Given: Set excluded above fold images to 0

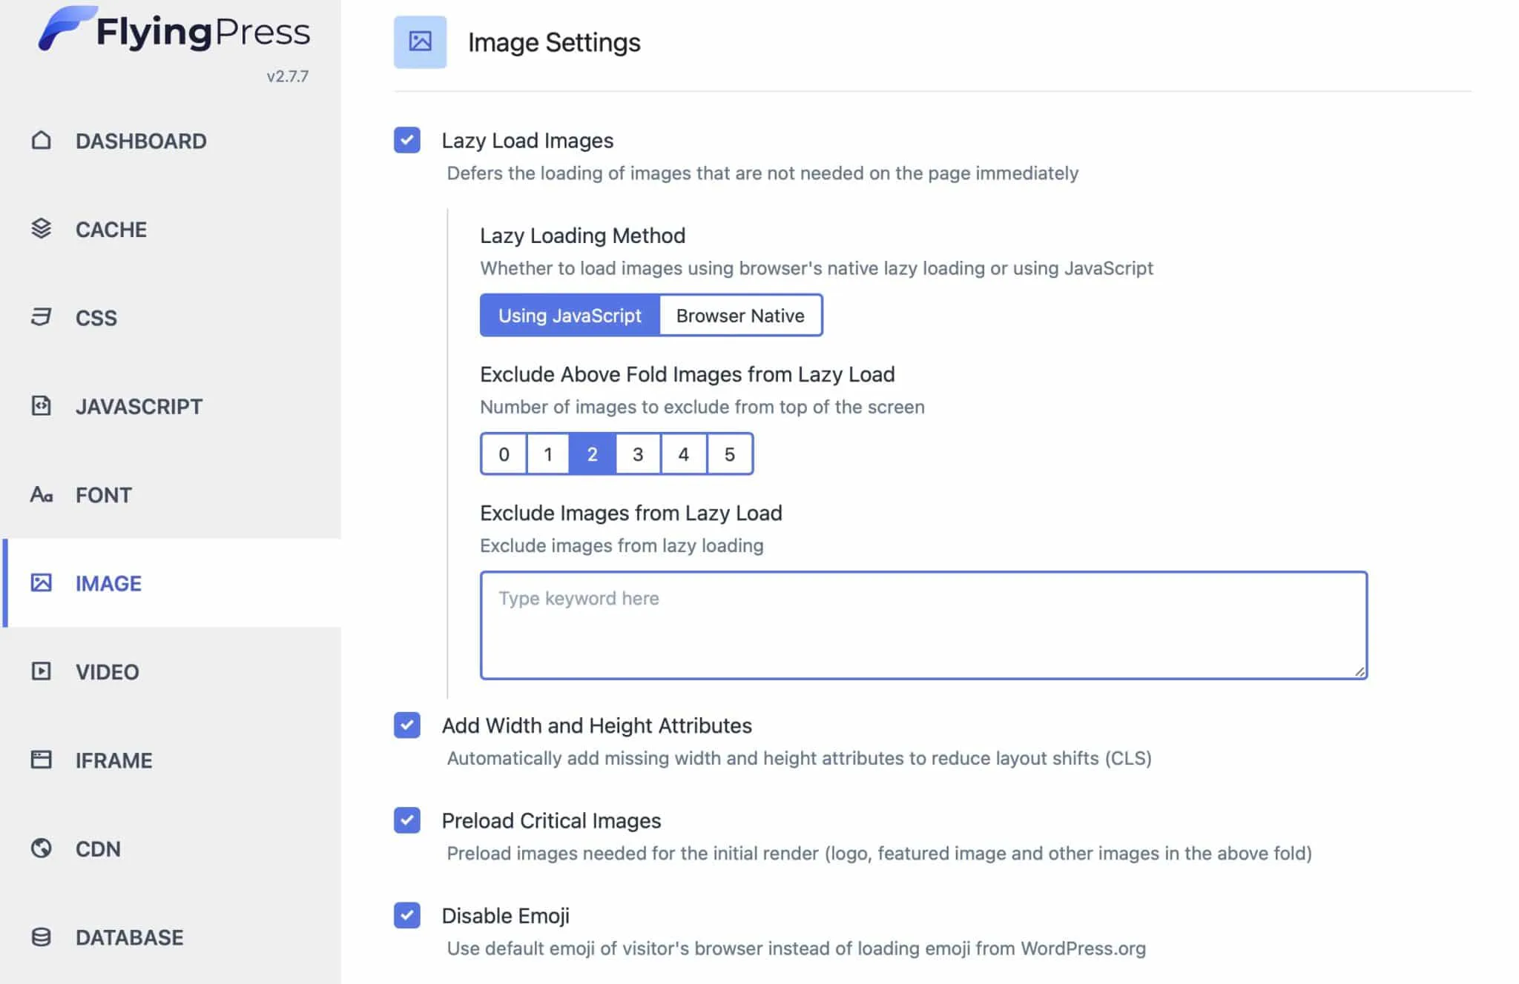Looking at the screenshot, I should [x=504, y=453].
